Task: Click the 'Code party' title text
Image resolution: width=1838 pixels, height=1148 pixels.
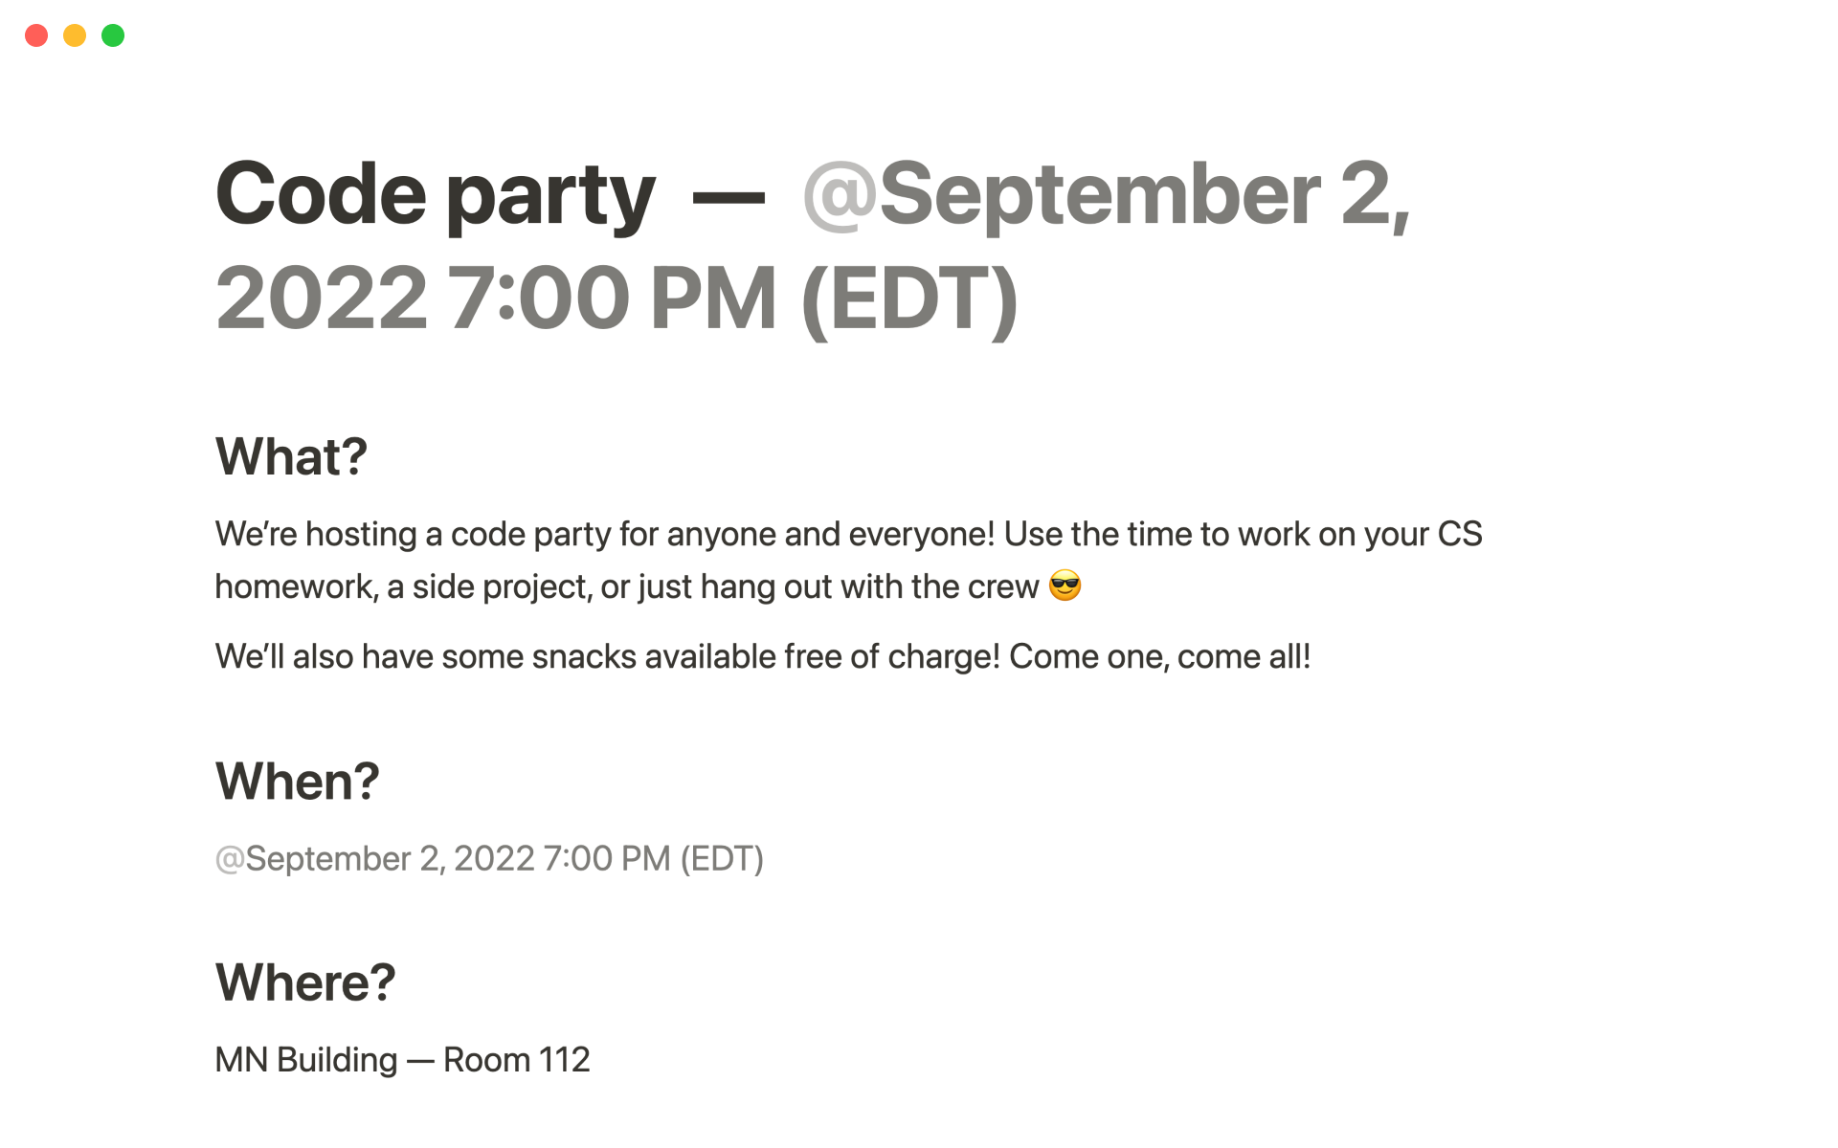Action: coord(435,195)
